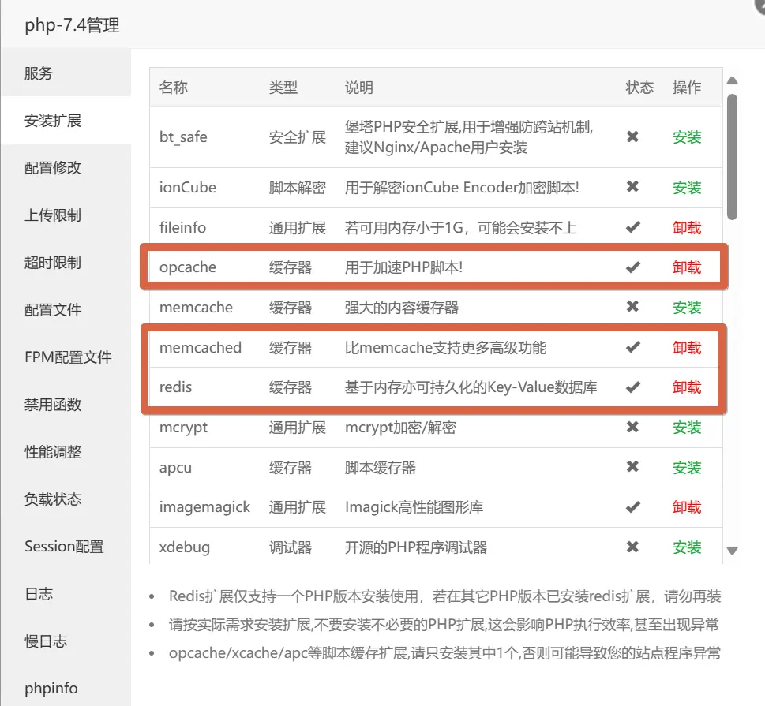Uninstall the imagemagick extension

(x=687, y=507)
